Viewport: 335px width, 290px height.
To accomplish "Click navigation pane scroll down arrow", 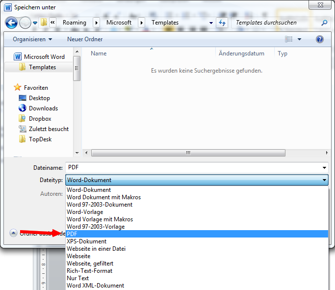I will pyautogui.click(x=77, y=153).
